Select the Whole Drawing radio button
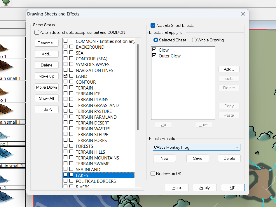The height and width of the screenshot is (207, 276). pos(194,40)
